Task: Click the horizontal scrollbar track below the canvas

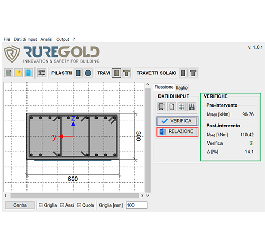Action: (75, 196)
